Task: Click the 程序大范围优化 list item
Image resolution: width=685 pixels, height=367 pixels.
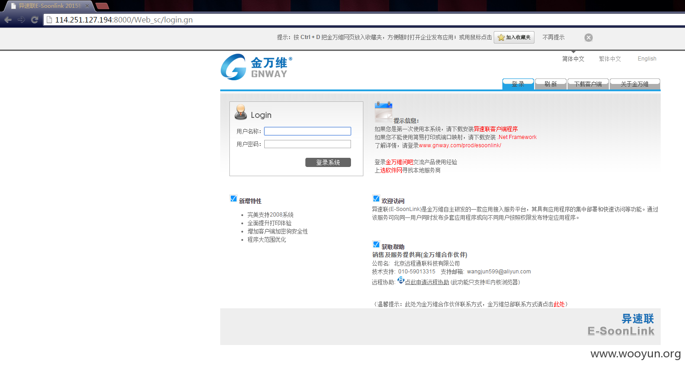Action: tap(267, 239)
